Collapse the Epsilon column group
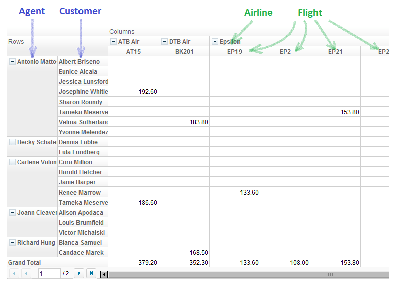396x287 pixels. [x=215, y=41]
